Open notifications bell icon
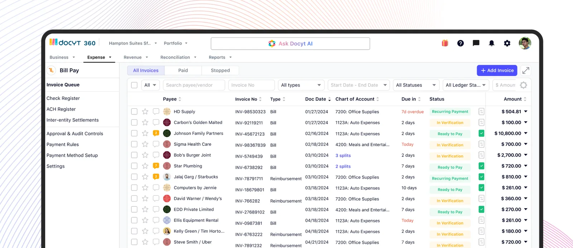Image resolution: width=573 pixels, height=248 pixels. pos(492,43)
